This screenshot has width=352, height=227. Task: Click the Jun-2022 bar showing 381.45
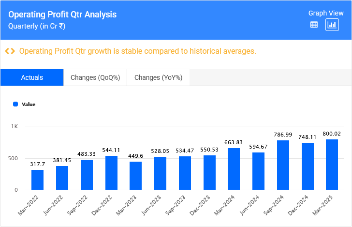pyautogui.click(x=62, y=178)
